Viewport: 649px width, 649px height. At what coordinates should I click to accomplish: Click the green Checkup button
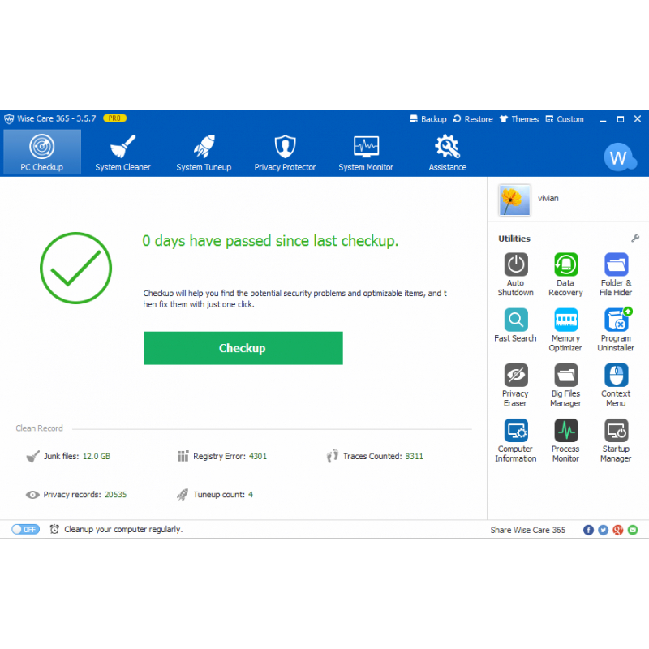click(243, 348)
